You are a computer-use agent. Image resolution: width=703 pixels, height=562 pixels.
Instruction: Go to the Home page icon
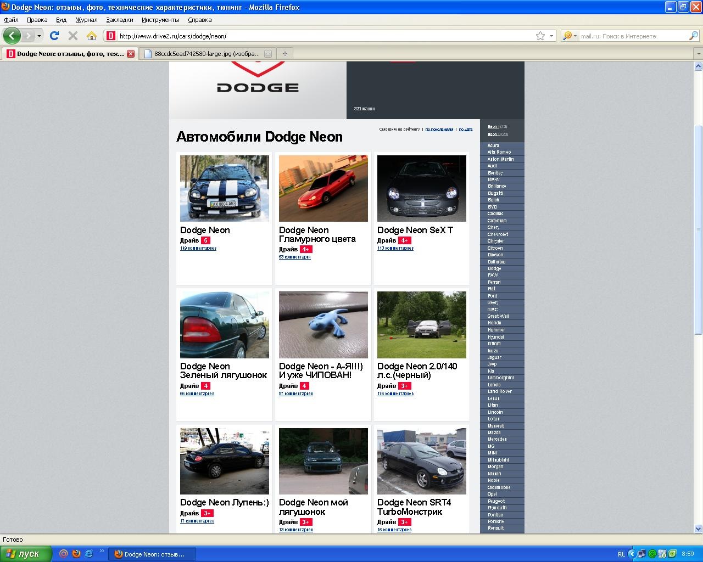[92, 36]
